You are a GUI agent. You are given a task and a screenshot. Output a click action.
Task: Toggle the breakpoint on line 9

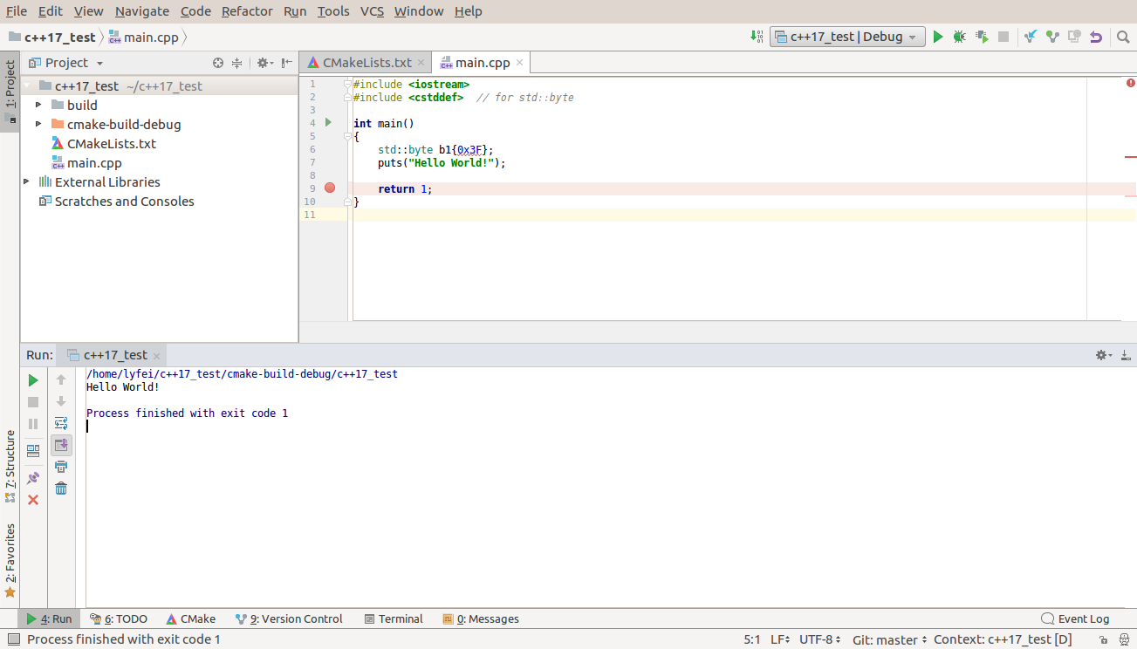coord(330,188)
